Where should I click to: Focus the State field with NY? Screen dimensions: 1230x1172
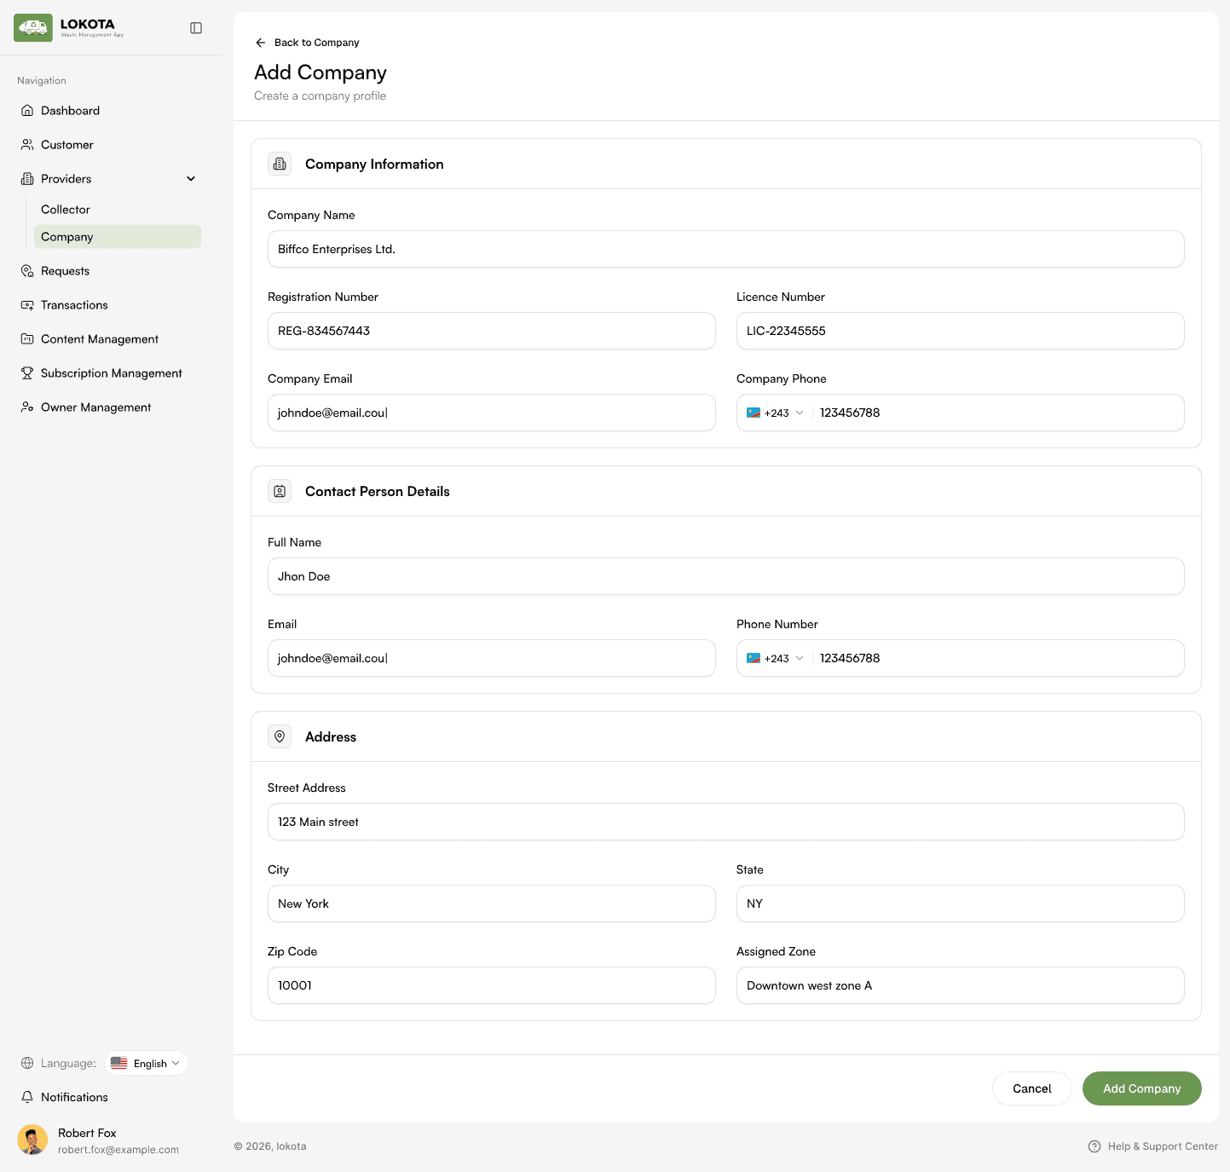coord(961,904)
